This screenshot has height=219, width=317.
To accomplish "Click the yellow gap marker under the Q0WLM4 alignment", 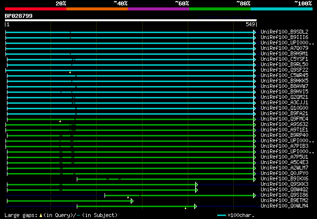I will click(x=185, y=208).
